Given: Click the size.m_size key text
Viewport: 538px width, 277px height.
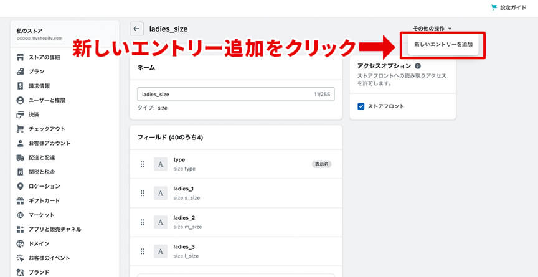Looking at the screenshot, I should coord(187,227).
